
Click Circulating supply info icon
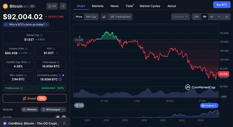tap(60, 75)
